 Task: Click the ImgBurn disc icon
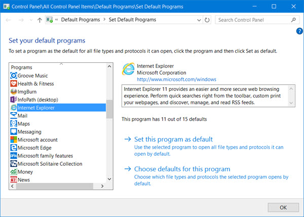pos(14,92)
